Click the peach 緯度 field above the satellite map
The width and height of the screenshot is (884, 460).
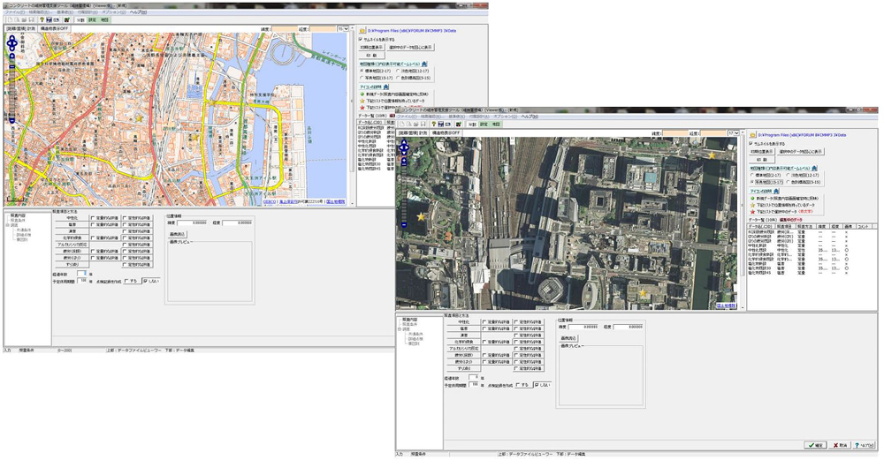[x=674, y=132]
